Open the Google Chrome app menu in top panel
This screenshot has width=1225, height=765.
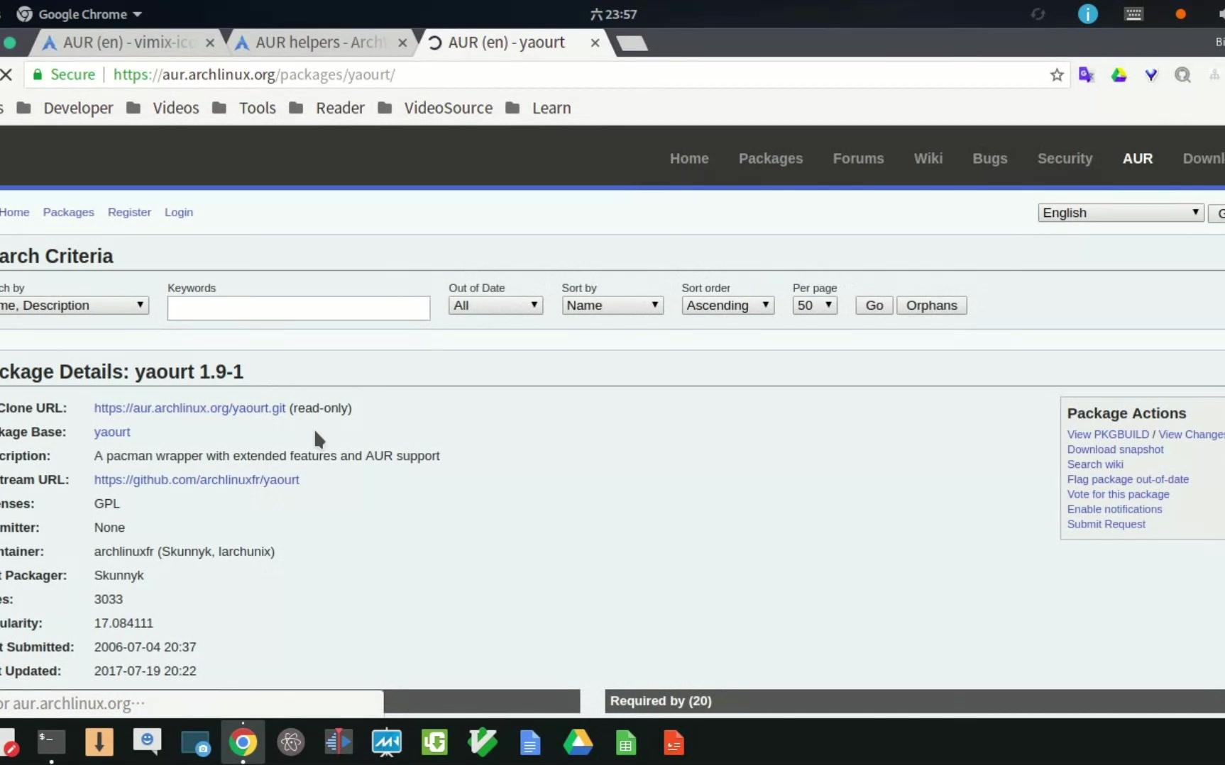click(79, 14)
